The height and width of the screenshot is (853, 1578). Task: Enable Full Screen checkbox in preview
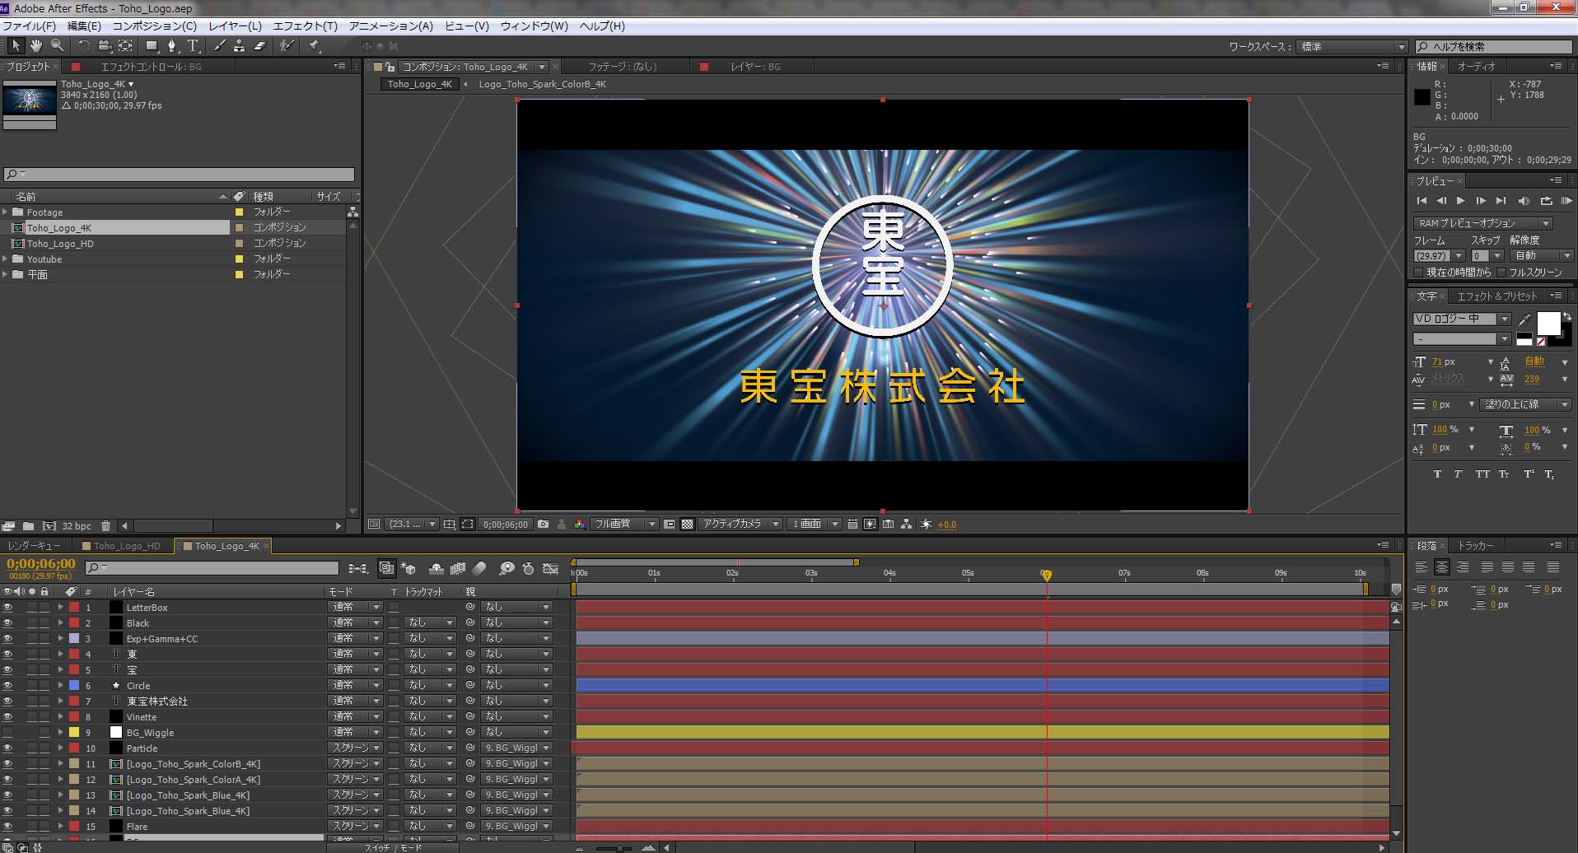[1501, 273]
